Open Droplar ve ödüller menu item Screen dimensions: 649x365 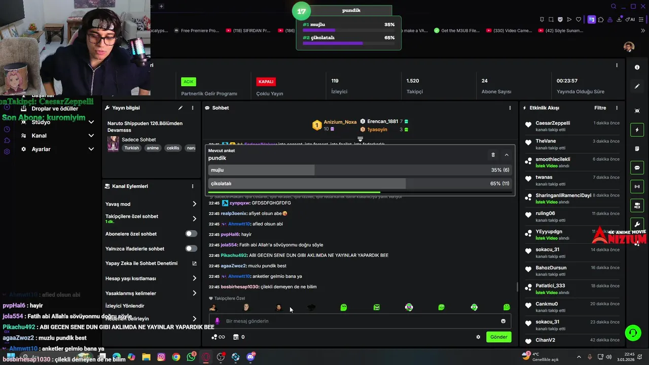(55, 108)
